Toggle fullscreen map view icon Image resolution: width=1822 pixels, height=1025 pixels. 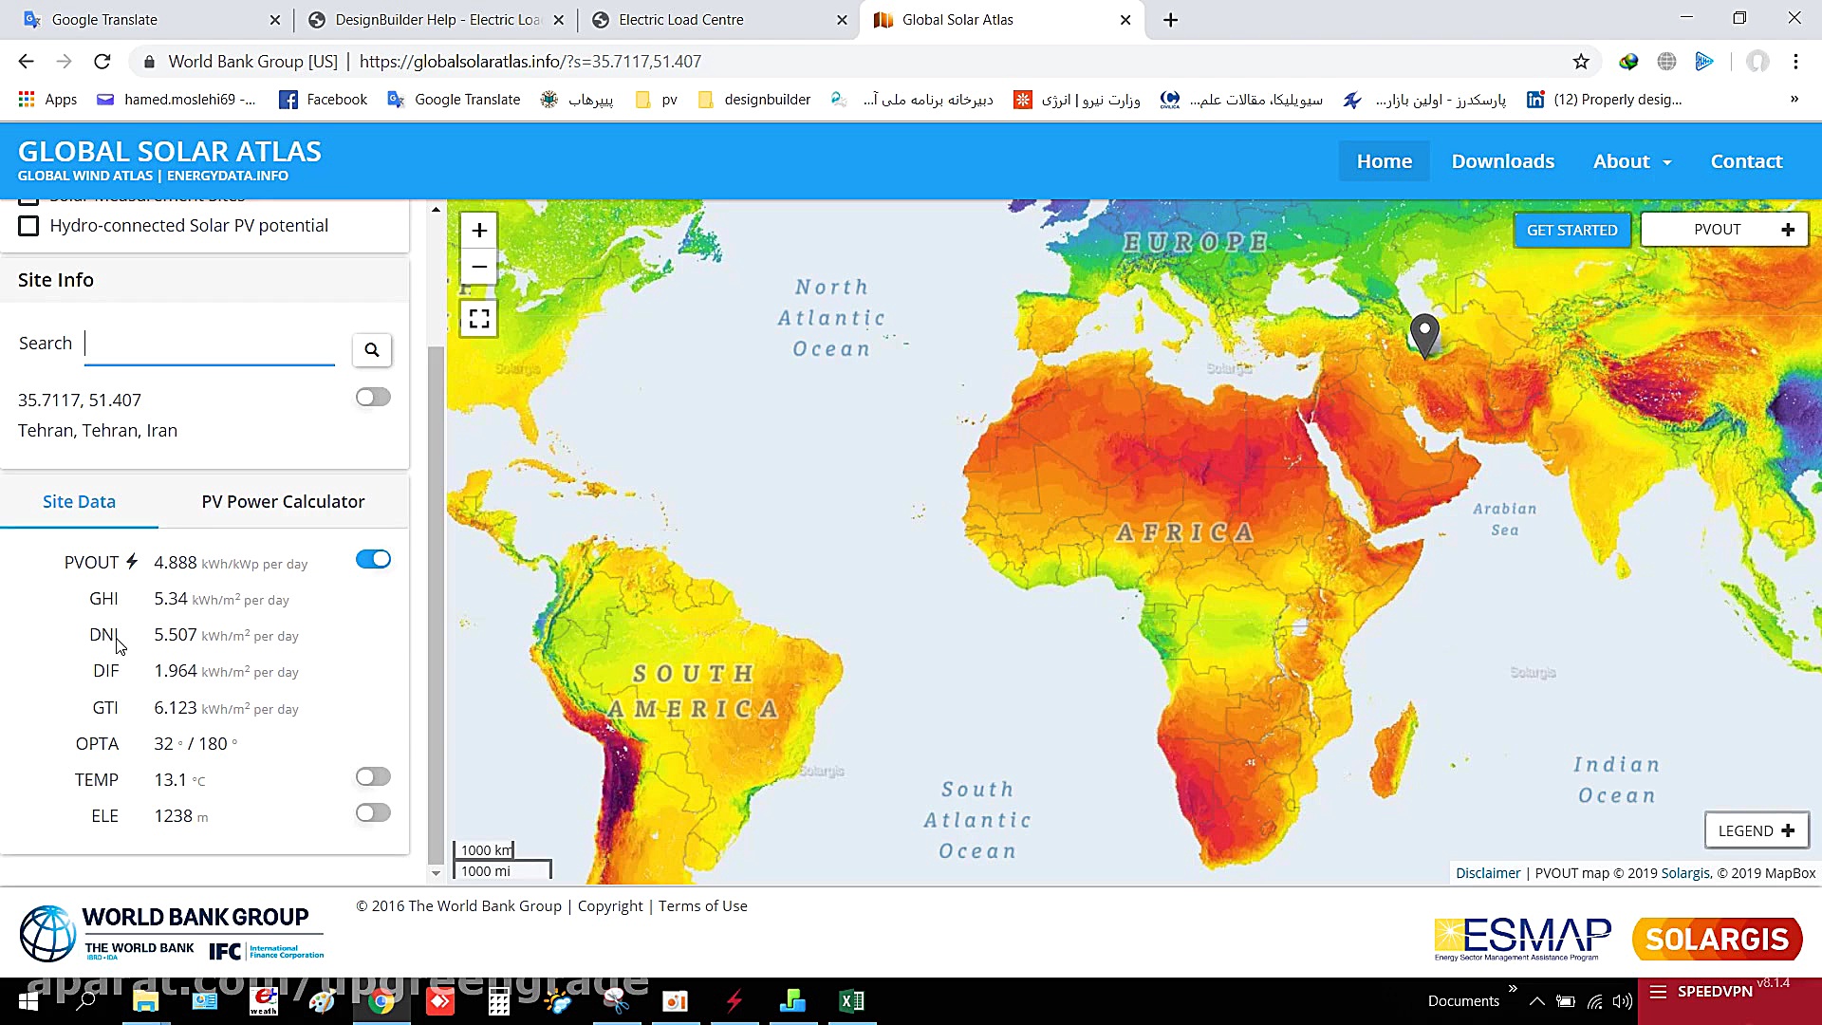[x=479, y=319]
